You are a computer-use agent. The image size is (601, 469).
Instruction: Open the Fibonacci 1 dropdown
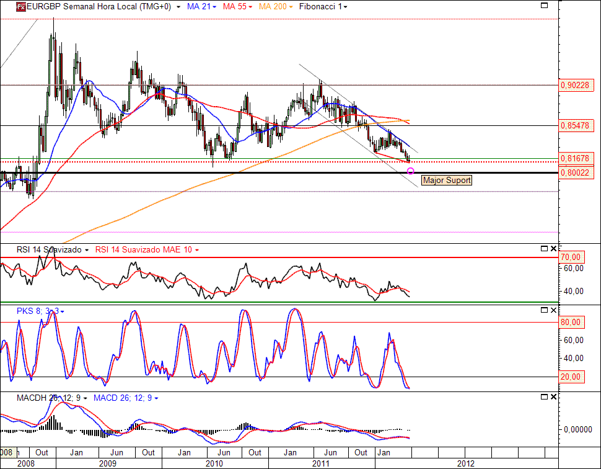[345, 7]
